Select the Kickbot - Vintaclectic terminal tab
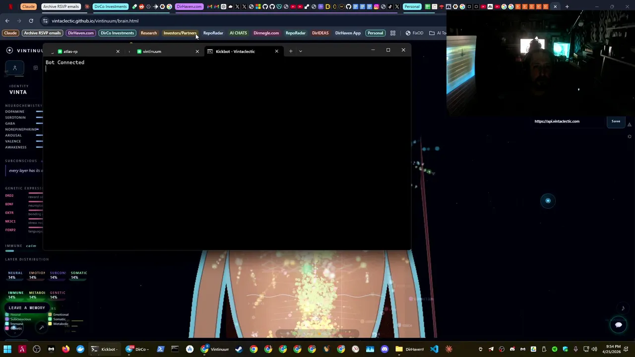The width and height of the screenshot is (635, 357). pyautogui.click(x=243, y=51)
